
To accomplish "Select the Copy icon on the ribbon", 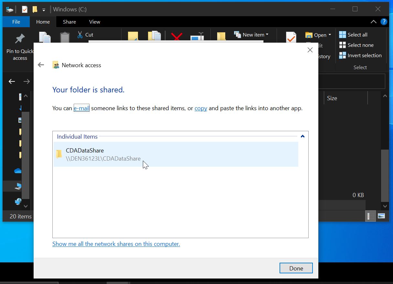I will [45, 37].
